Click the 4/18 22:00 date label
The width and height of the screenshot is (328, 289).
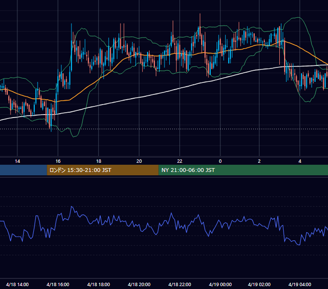(x=180, y=284)
